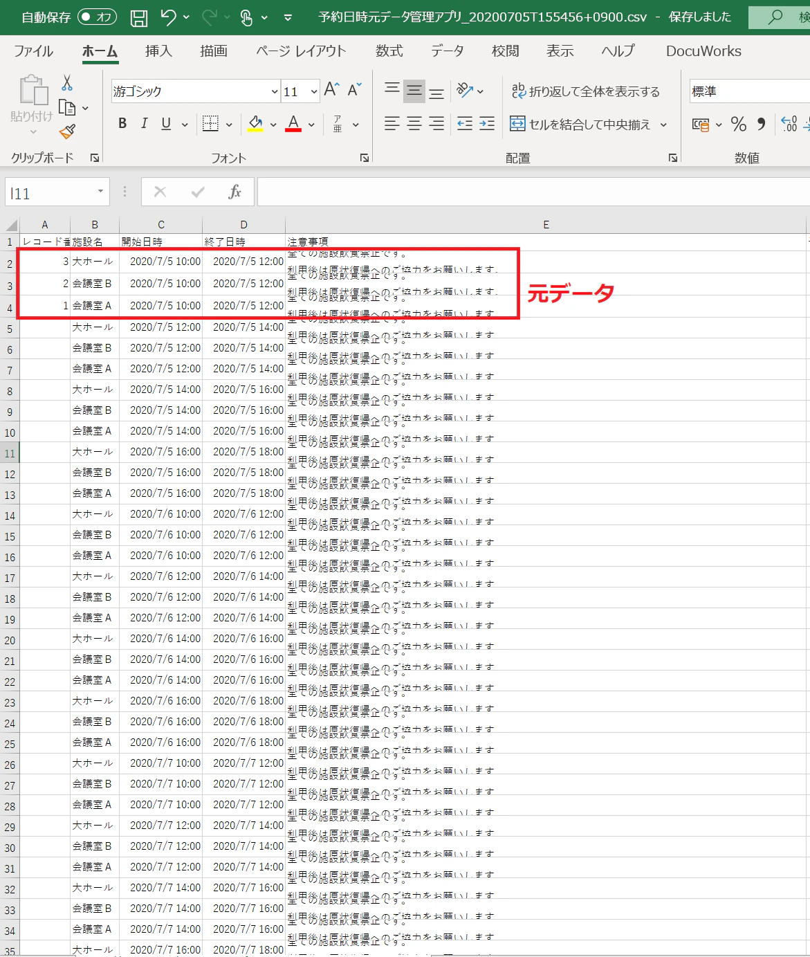Open フォント dialog launcher
Viewport: 810px width, 957px height.
pos(365,158)
